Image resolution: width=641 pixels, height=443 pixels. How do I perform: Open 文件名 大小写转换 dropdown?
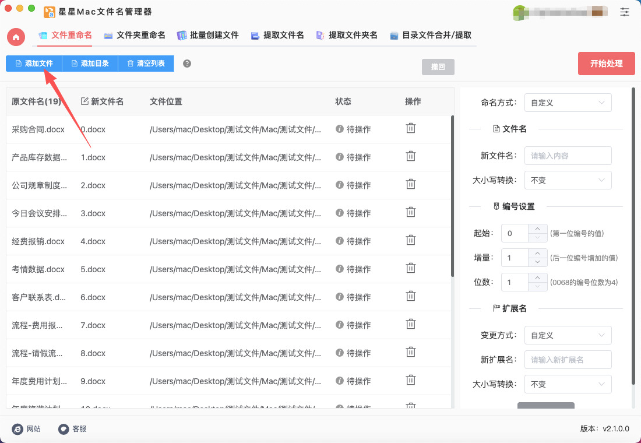pyautogui.click(x=568, y=180)
